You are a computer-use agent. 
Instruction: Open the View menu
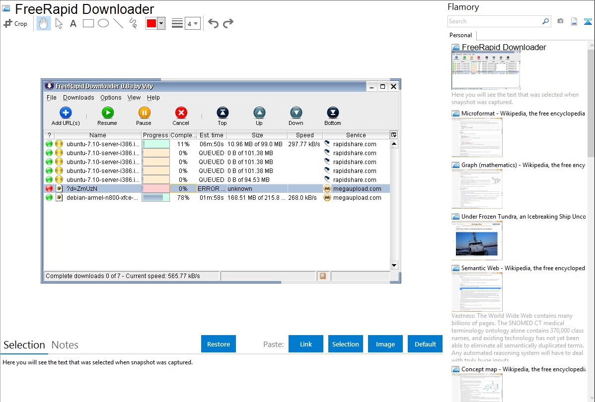coord(134,97)
